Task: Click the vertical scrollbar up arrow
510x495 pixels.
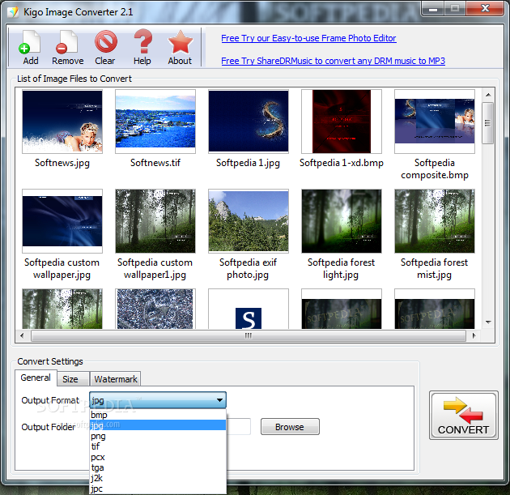Action: [x=488, y=95]
